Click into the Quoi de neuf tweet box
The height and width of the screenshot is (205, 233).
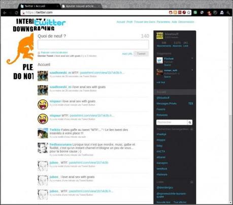click(93, 45)
